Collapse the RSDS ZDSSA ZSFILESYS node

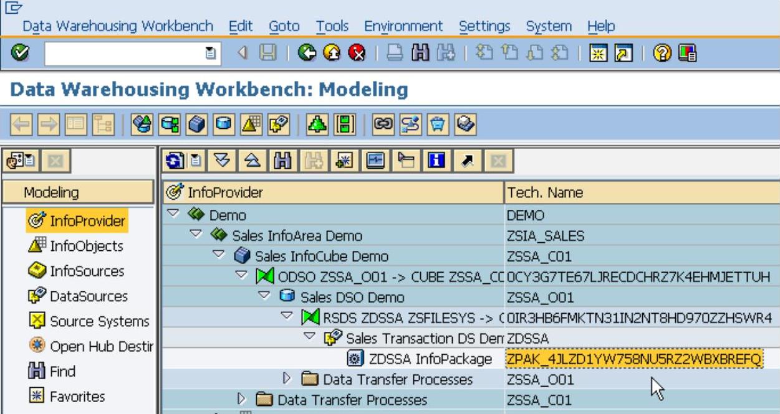coord(287,316)
